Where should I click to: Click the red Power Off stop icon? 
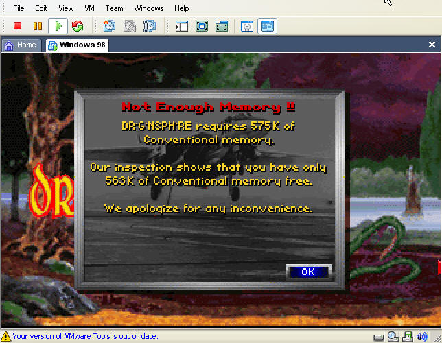tap(17, 26)
